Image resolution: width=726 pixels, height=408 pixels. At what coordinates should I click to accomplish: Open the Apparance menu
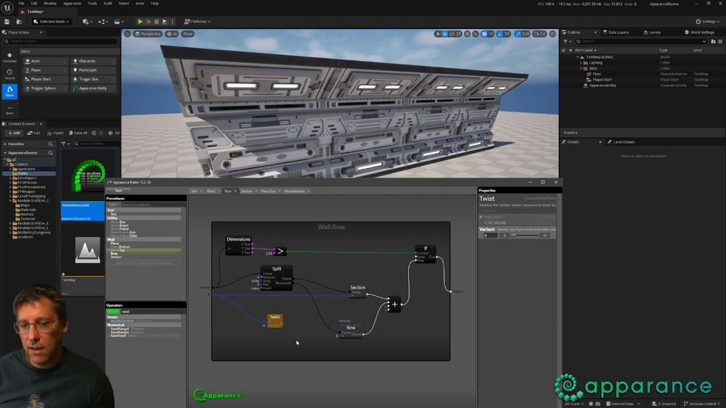72,3
